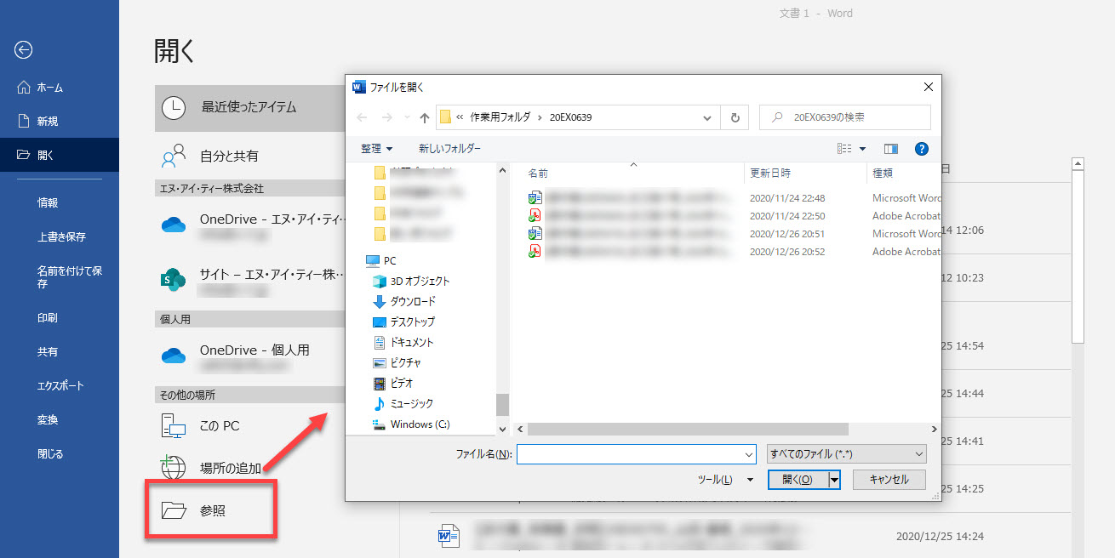Select 新規 in the Word sidebar

point(48,122)
